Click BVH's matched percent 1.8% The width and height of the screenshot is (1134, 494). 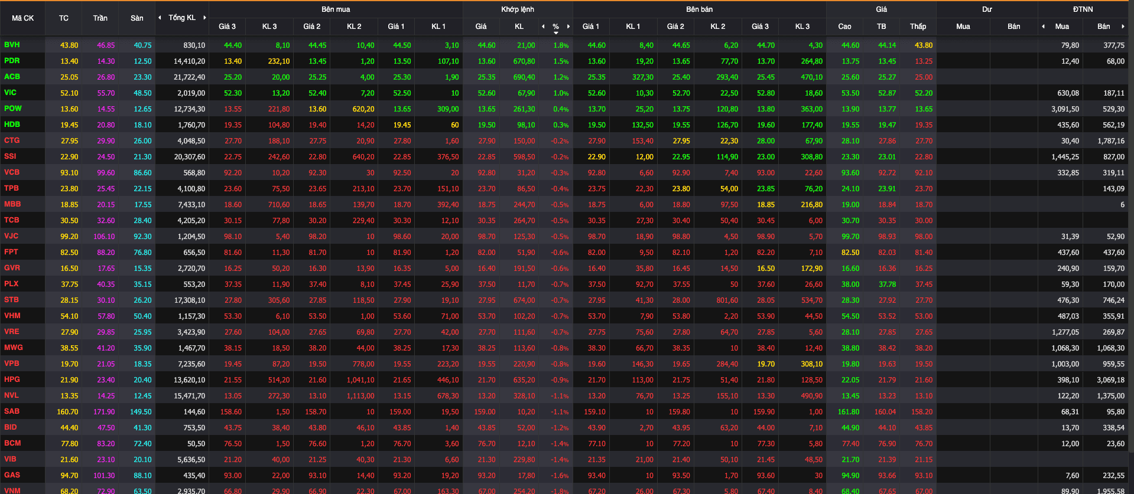tap(561, 45)
